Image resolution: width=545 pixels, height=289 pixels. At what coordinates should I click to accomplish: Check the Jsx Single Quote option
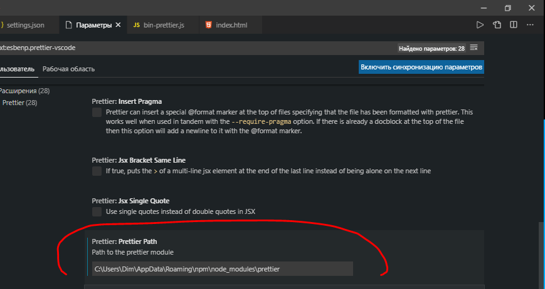(97, 211)
